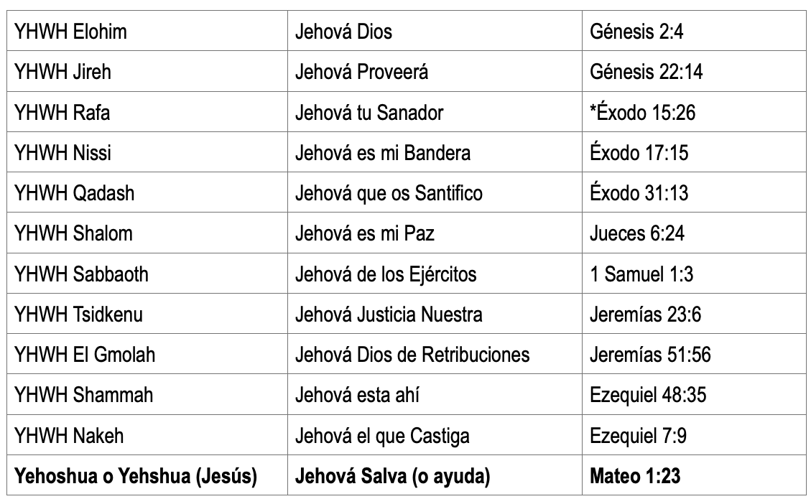
Task: Click the YHWH Nakeh cell
Action: (147, 435)
